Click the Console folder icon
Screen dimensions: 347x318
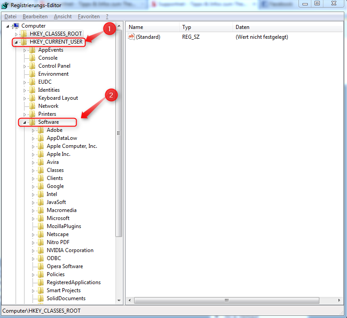point(33,58)
